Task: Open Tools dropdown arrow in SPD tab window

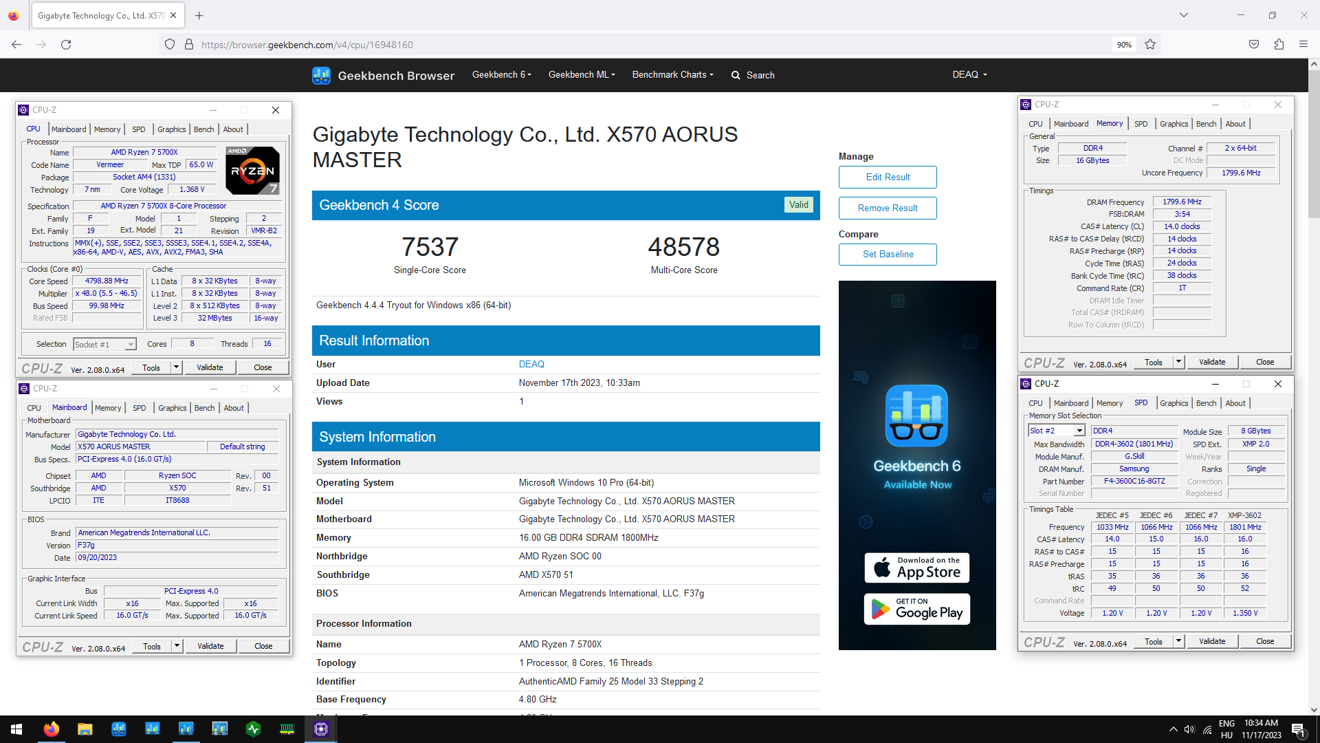Action: 1178,641
